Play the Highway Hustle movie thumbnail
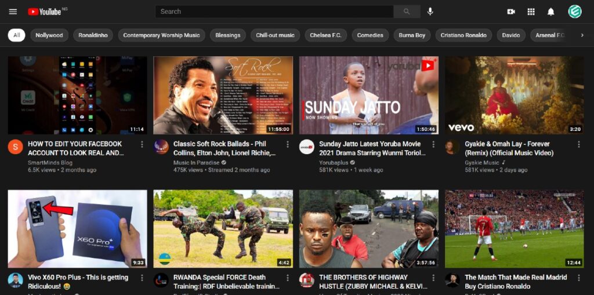 (369, 229)
